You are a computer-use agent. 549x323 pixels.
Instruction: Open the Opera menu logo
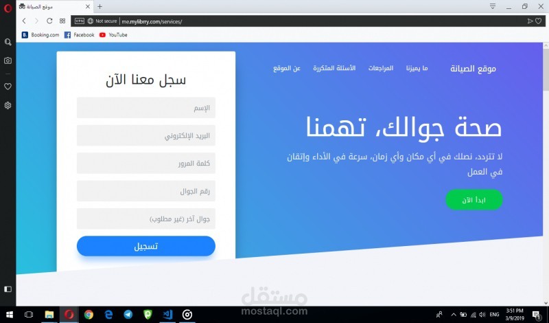(x=8, y=8)
